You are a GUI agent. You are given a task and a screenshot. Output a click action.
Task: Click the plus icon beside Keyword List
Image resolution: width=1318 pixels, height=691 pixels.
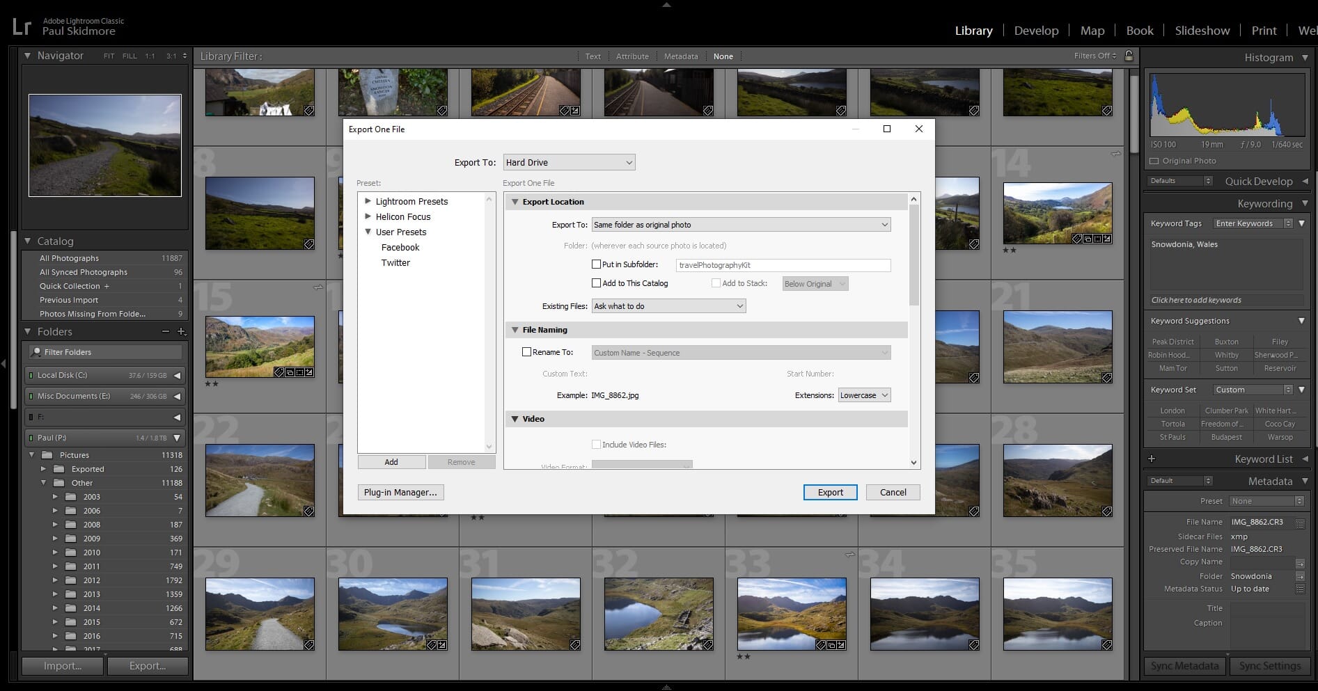(1152, 459)
